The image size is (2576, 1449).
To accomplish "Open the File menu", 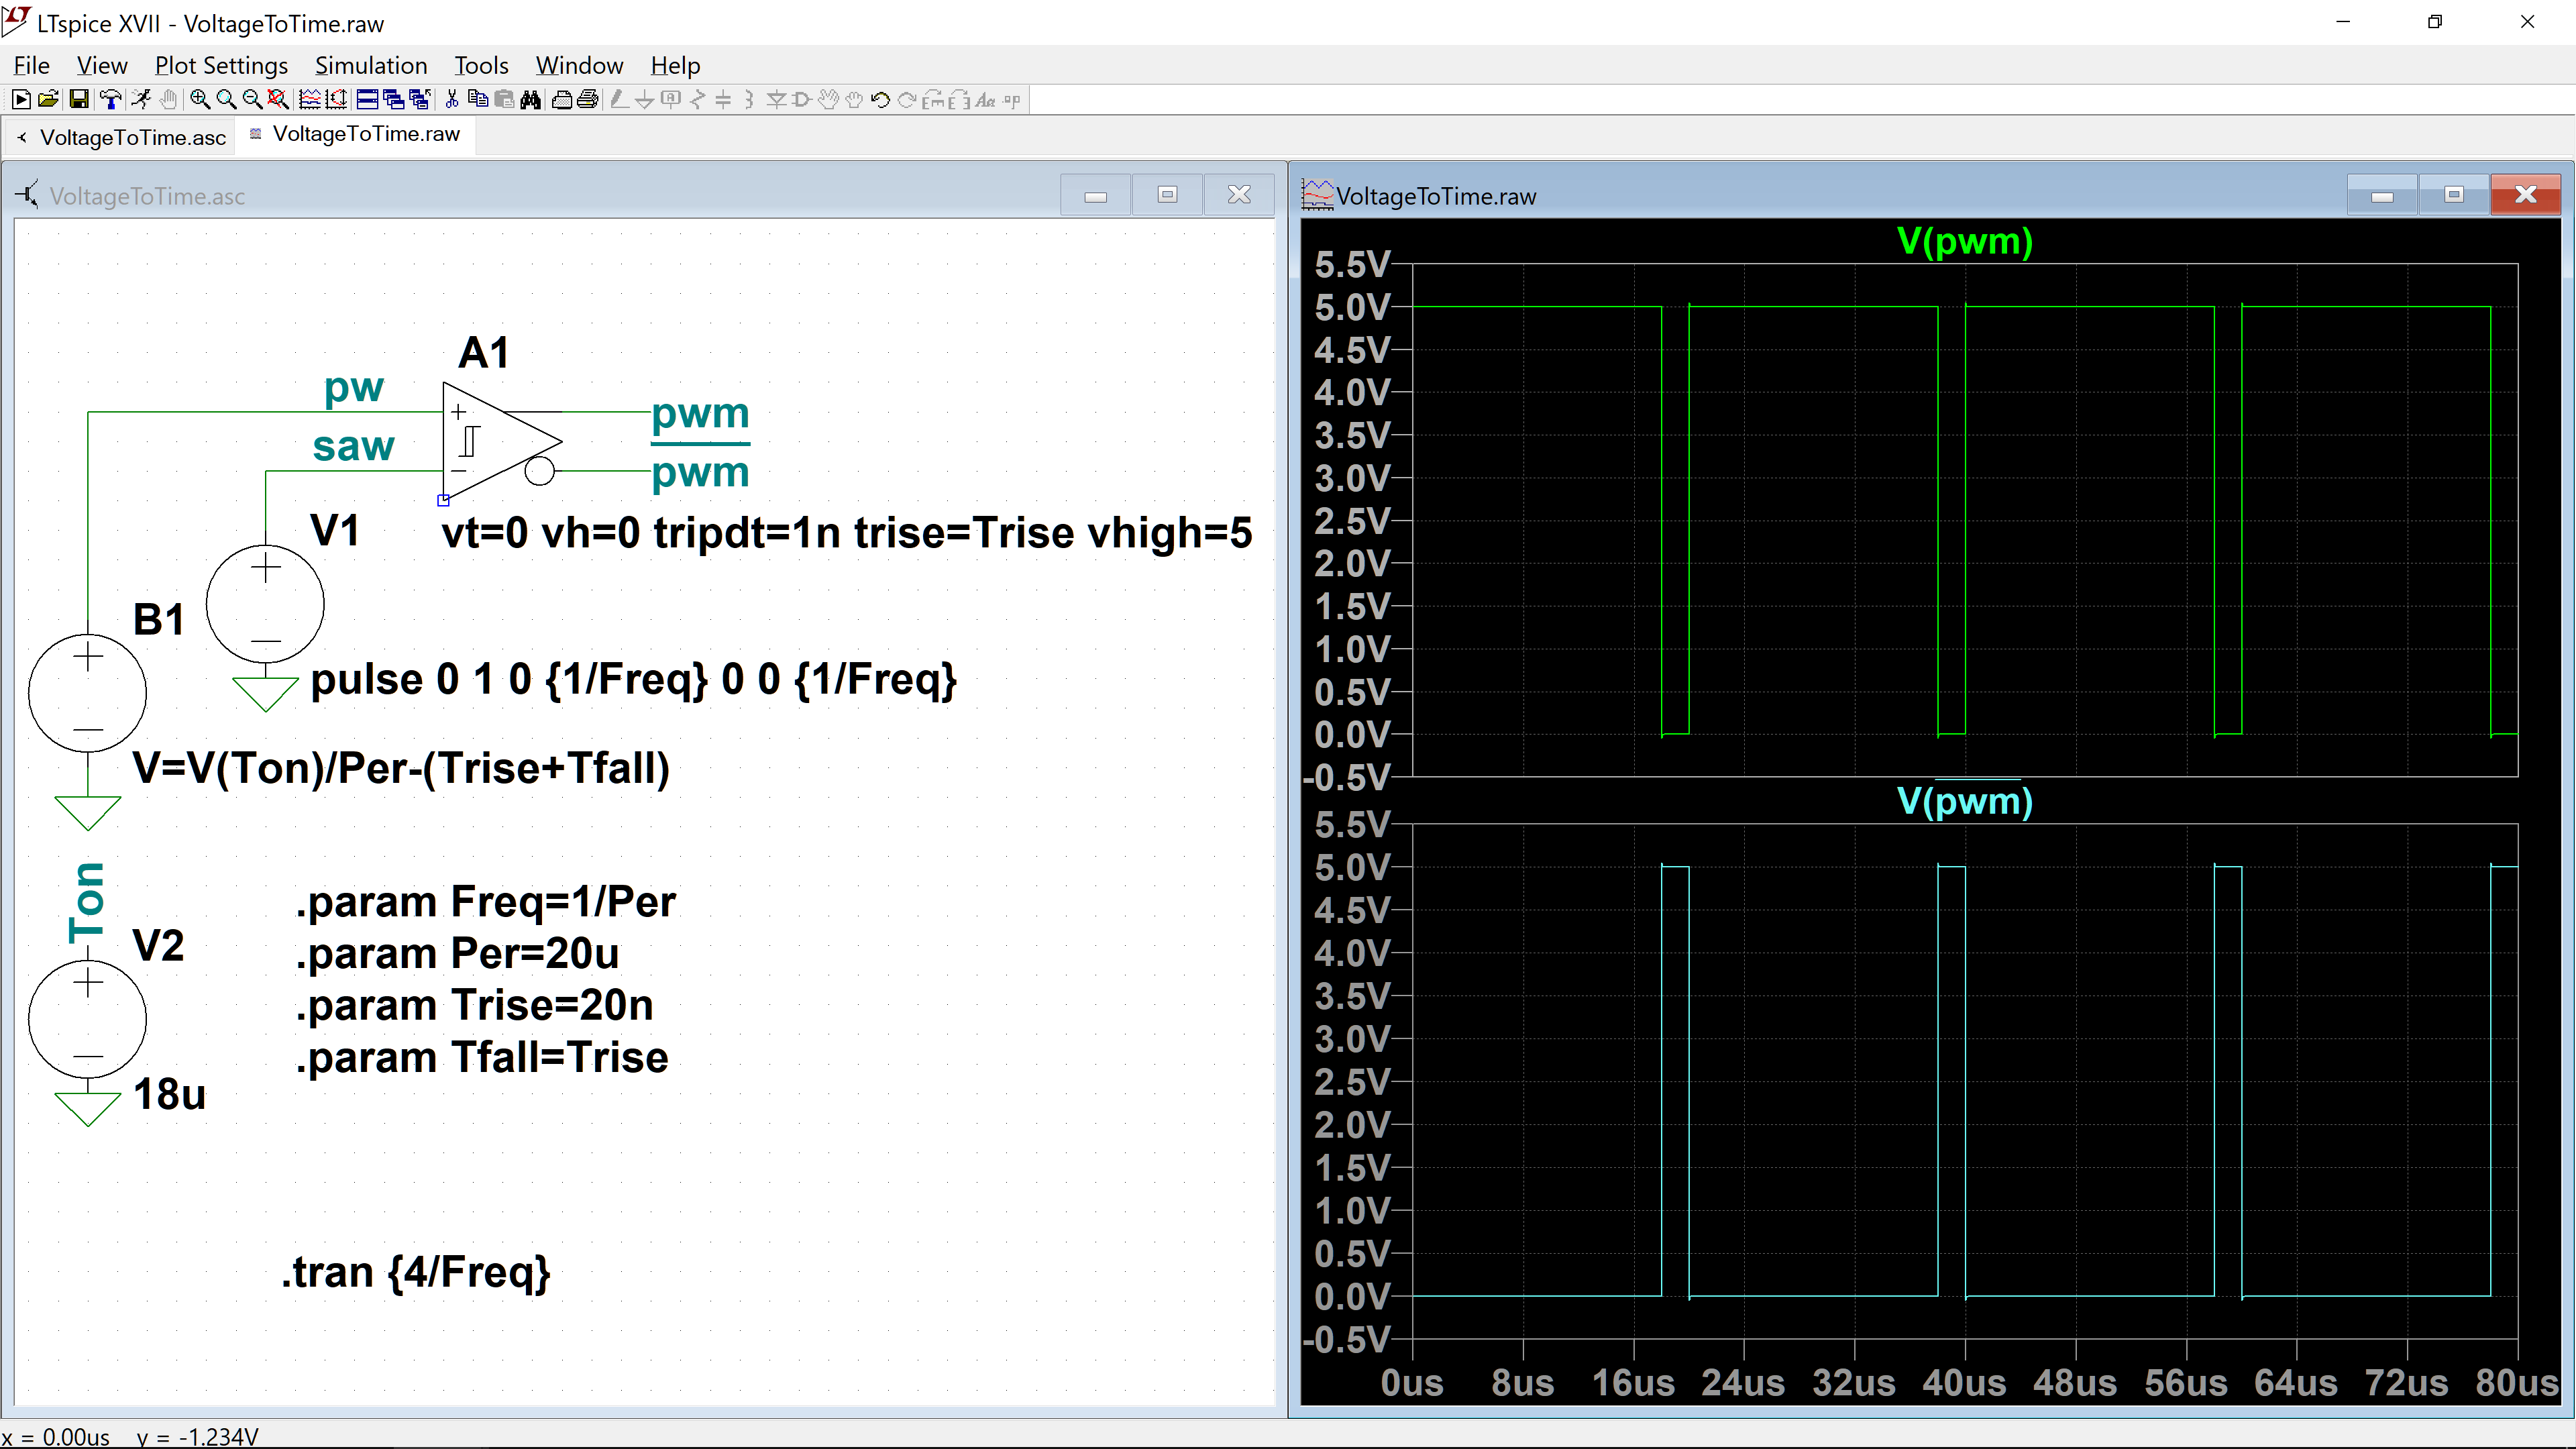I will coord(31,65).
